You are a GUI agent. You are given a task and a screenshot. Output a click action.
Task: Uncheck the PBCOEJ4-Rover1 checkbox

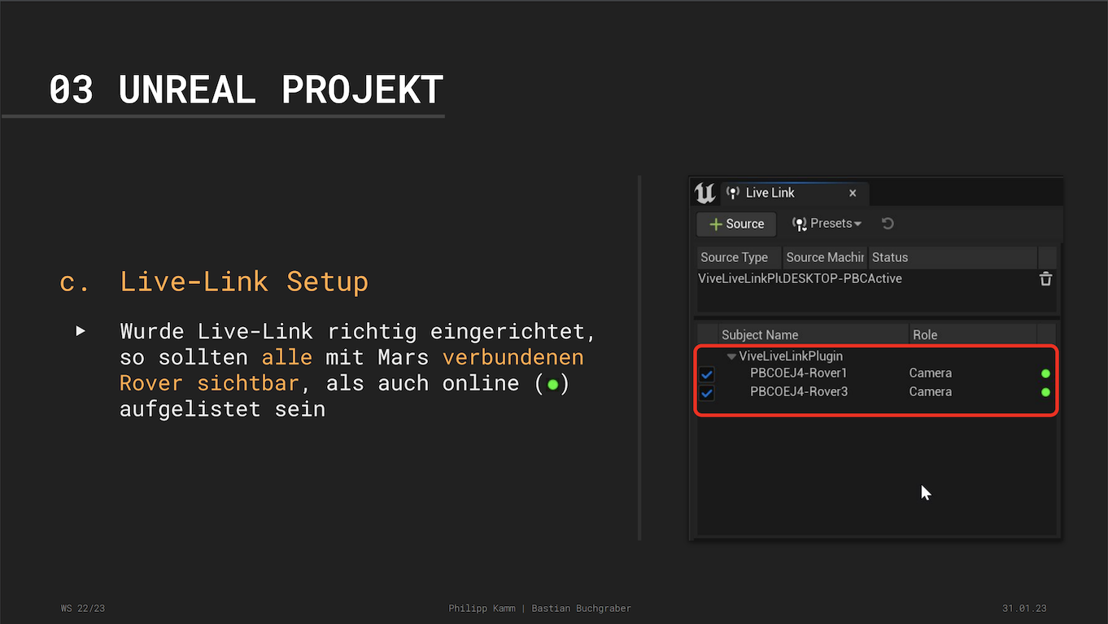tap(707, 374)
